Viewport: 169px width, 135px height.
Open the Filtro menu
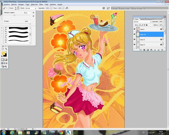41,4
